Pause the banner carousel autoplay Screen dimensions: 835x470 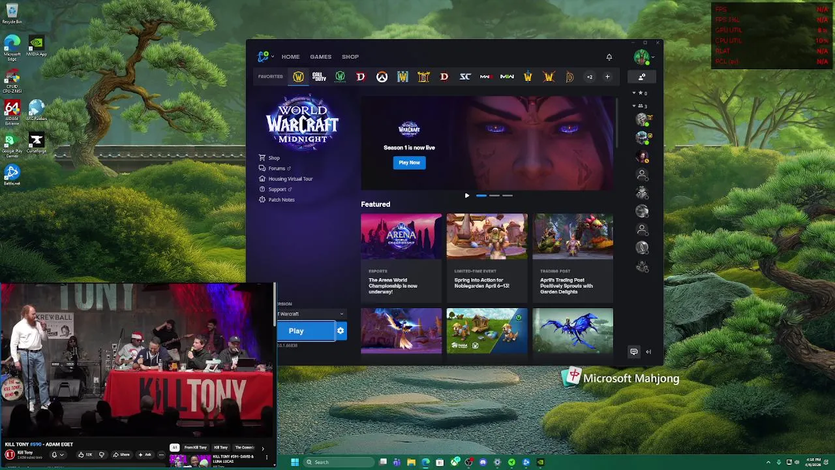pyautogui.click(x=466, y=195)
